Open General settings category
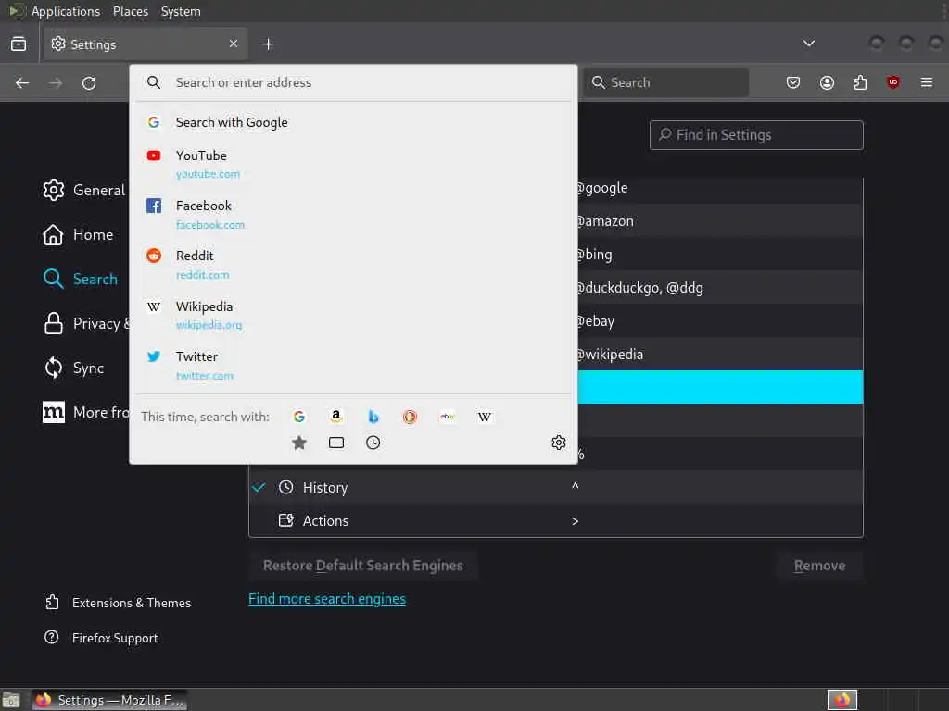Screen dimensions: 949x711 point(84,191)
